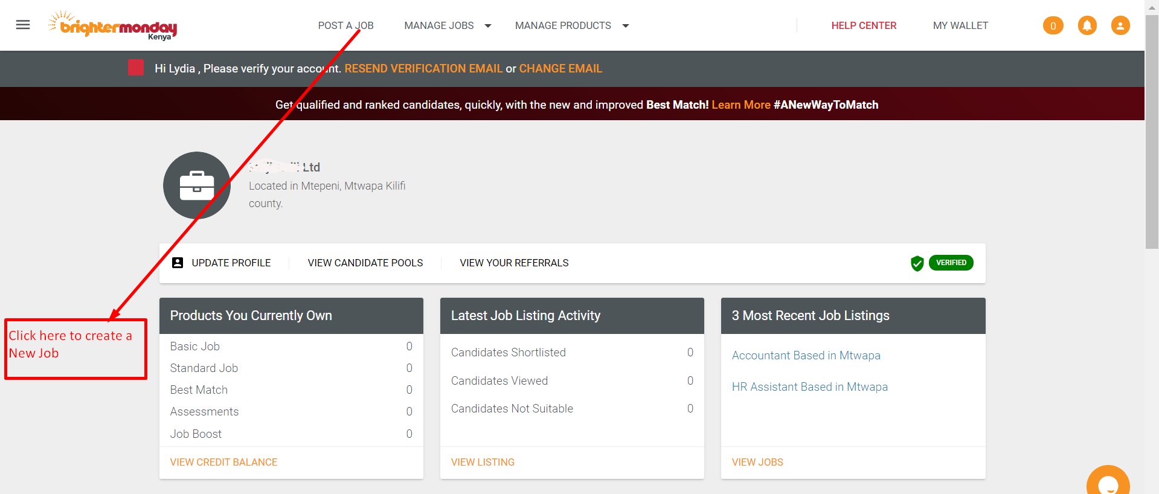
Task: Click the Products You Currently Own header
Action: 291,315
